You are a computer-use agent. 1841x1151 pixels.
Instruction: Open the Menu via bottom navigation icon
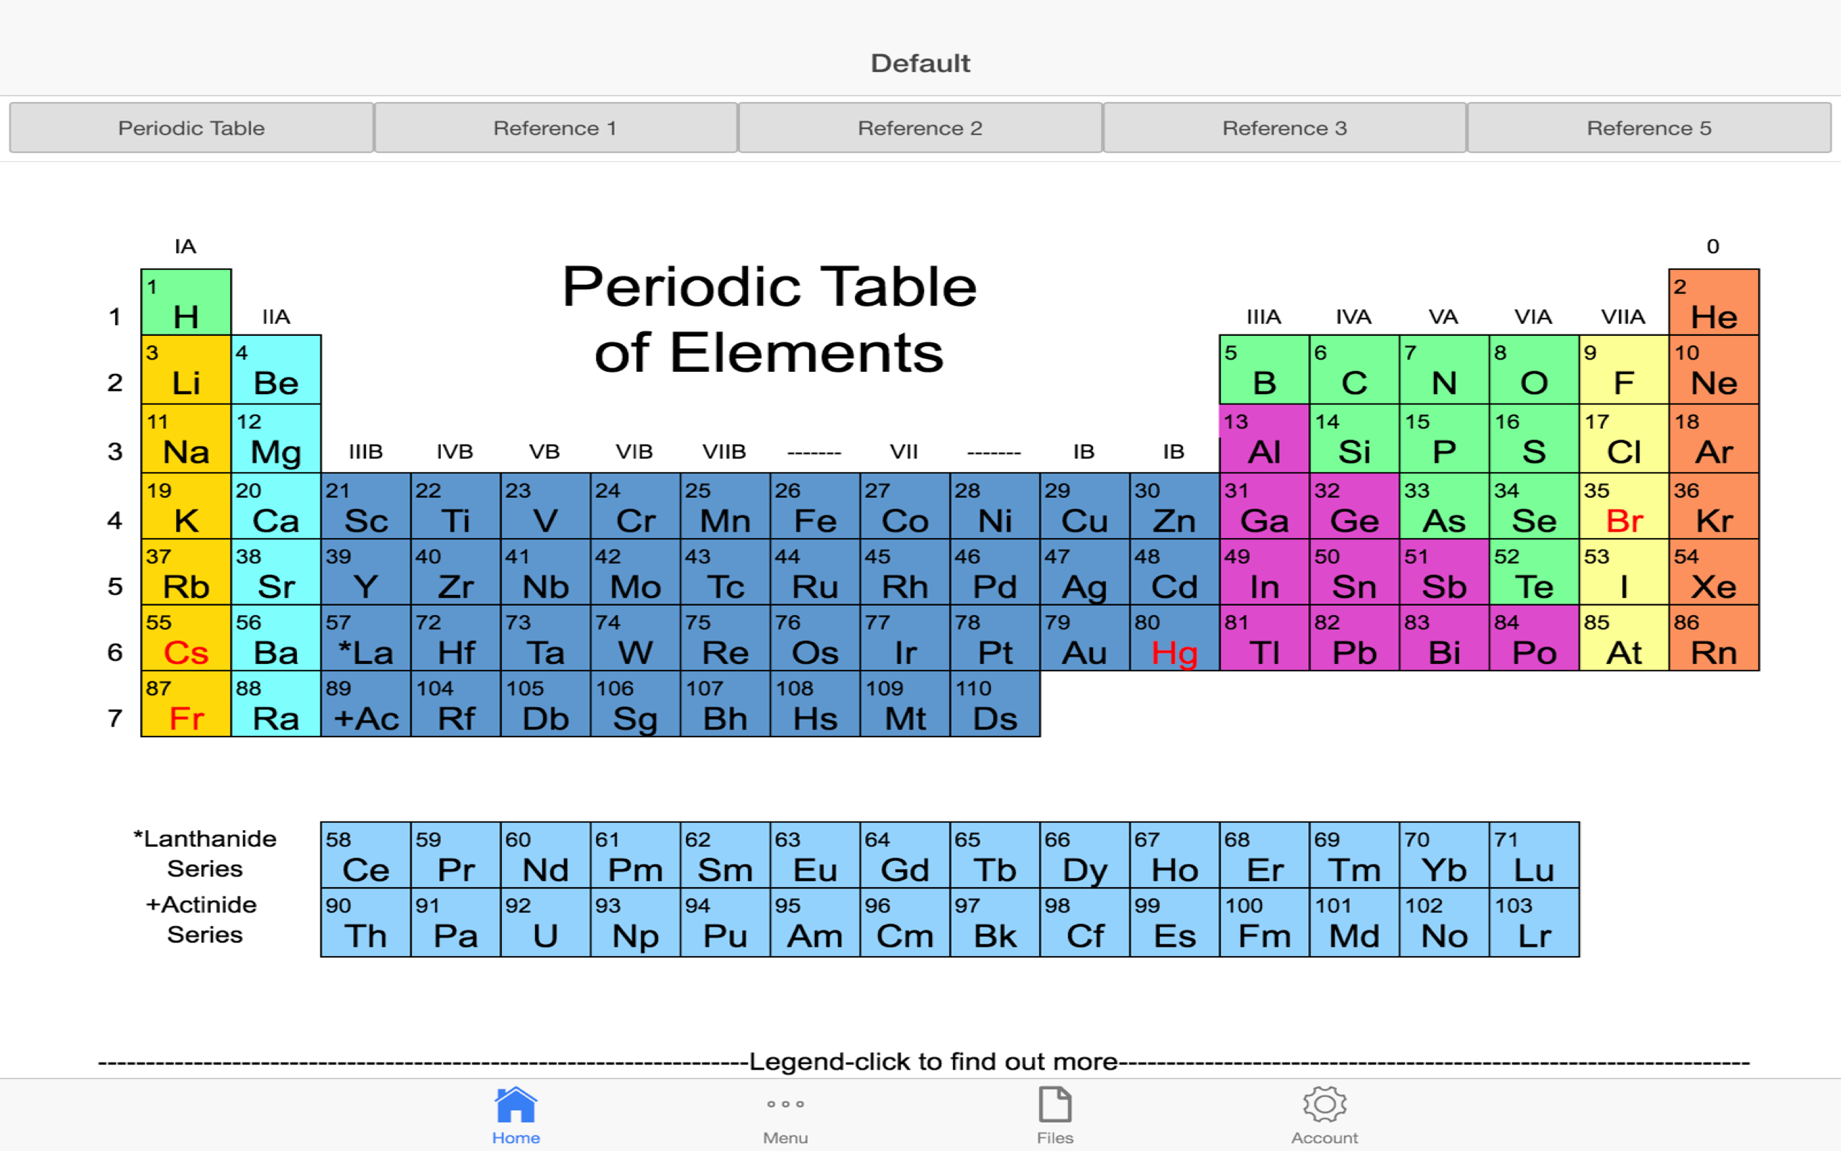pos(785,1113)
